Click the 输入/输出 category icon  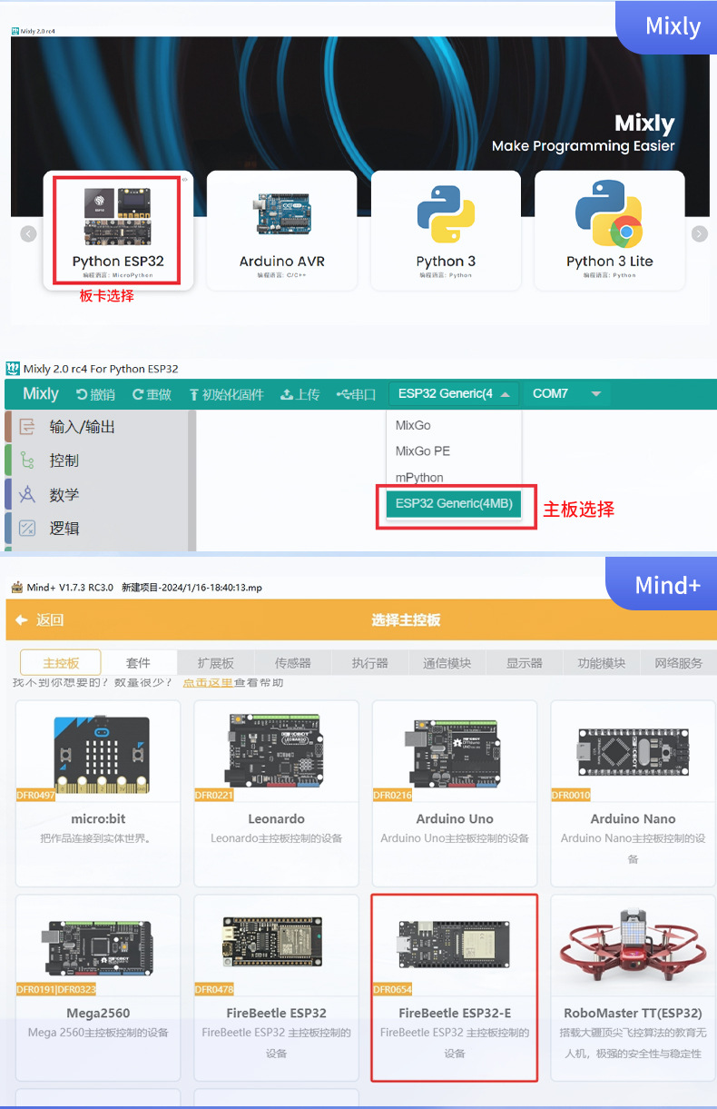[x=26, y=427]
